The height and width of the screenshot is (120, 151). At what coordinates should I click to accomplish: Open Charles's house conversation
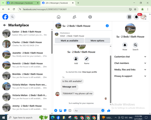coord(26,44)
